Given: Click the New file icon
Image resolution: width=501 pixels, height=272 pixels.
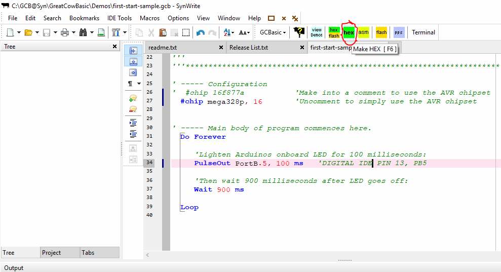Looking at the screenshot, I should click(10, 32).
